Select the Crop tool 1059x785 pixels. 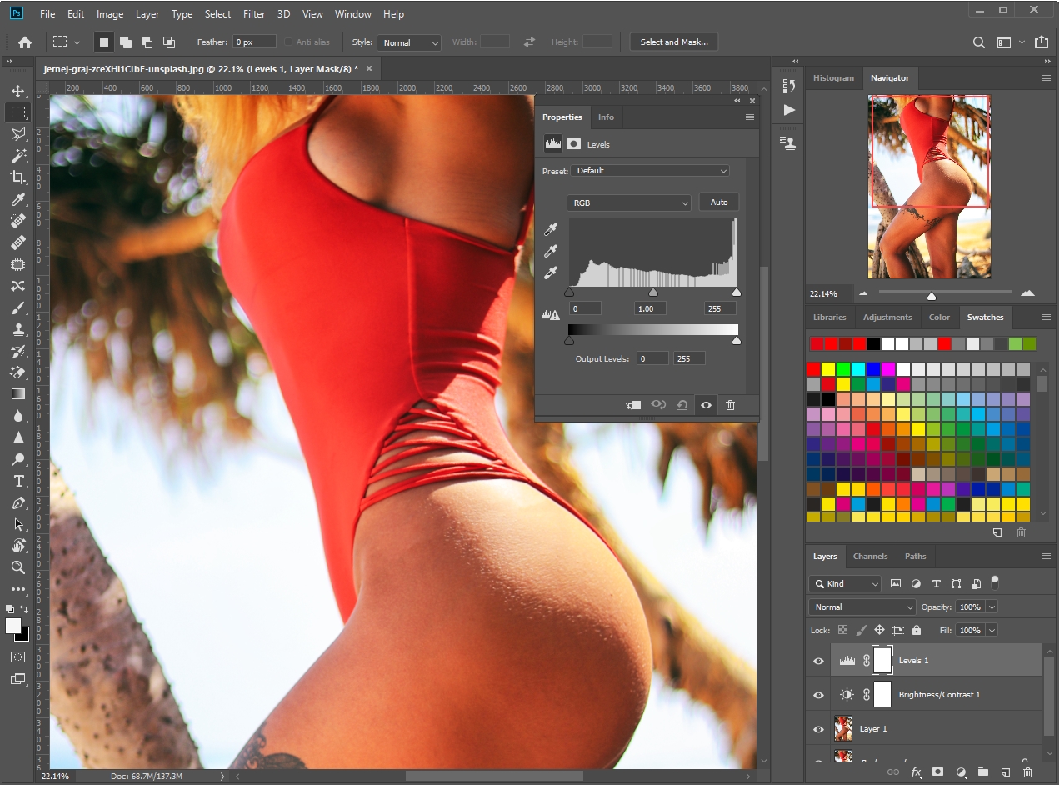[x=18, y=177]
